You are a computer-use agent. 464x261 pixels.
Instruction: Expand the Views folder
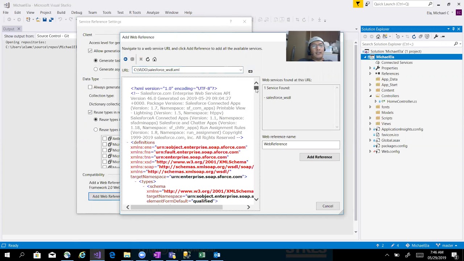click(370, 124)
